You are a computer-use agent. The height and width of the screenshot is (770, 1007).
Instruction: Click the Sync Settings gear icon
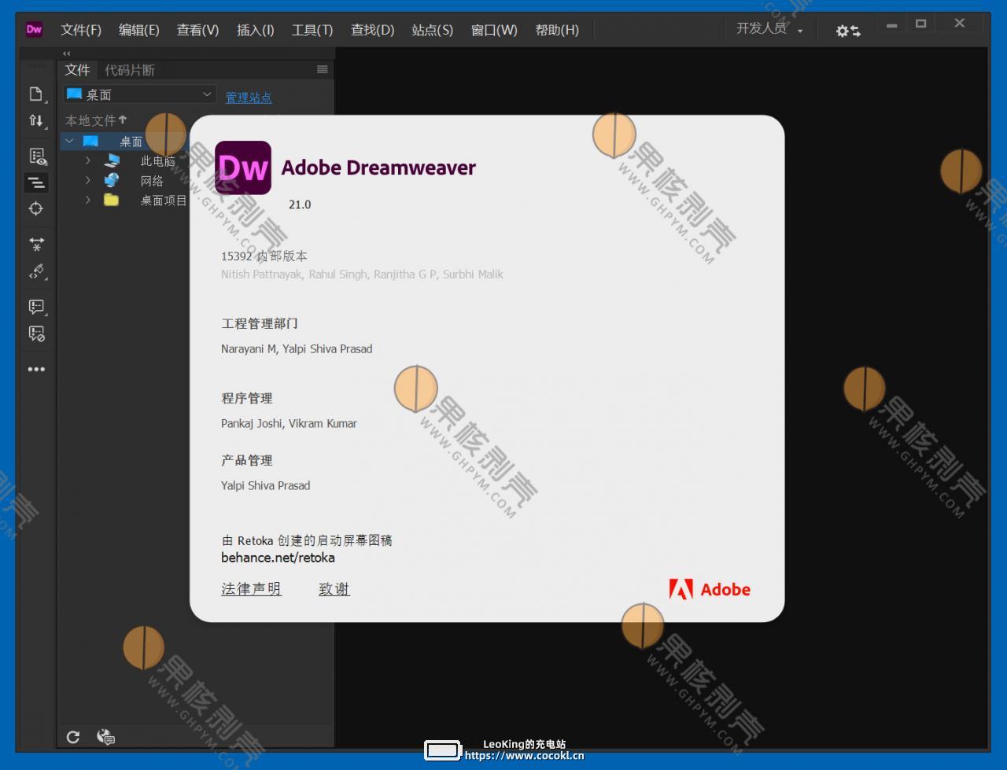(848, 31)
